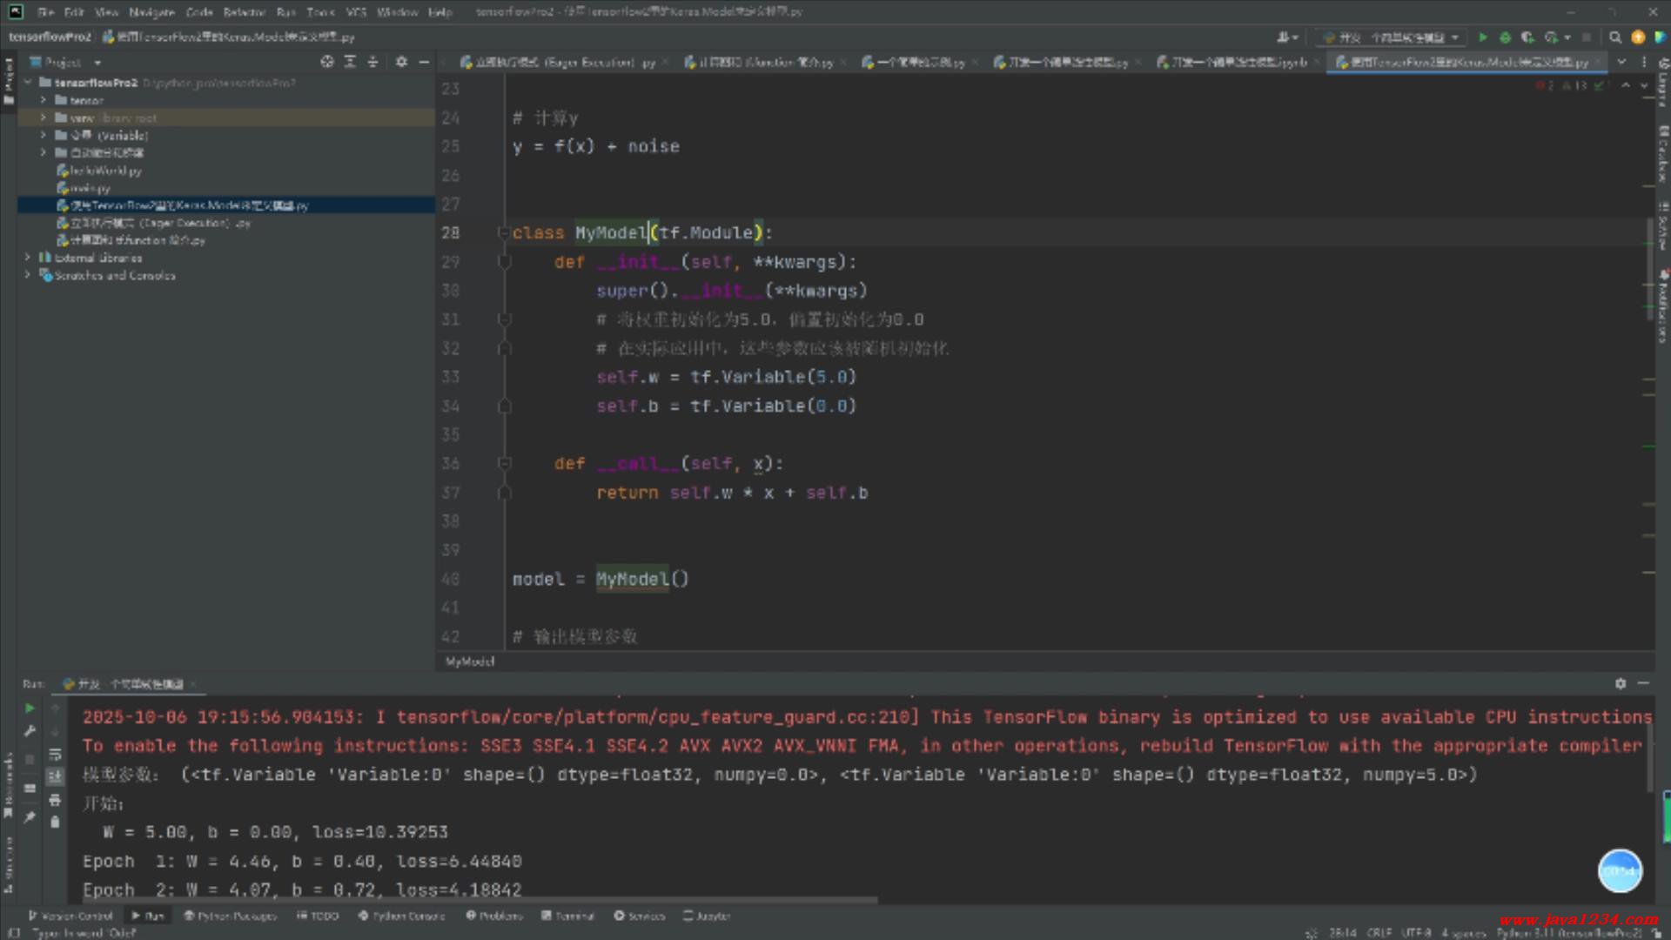1671x940 pixels.
Task: Click the green Run button in top toolbar
Action: coord(1482,37)
